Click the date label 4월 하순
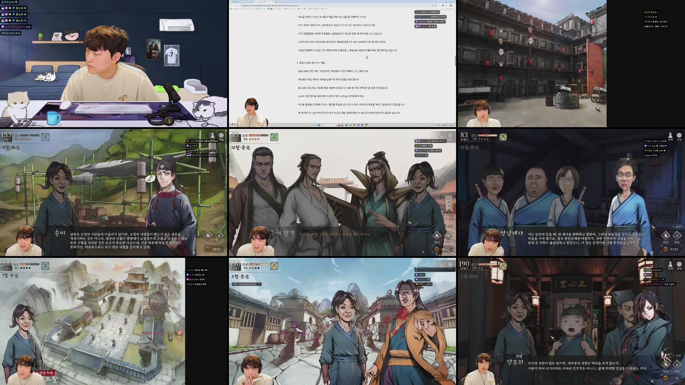 point(11,147)
